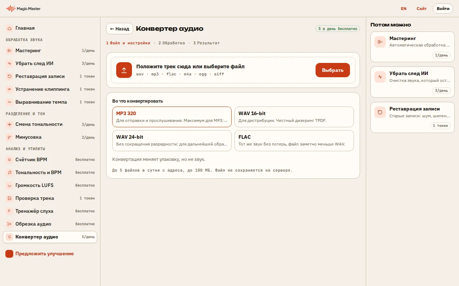Click the Устранение клиппинга icon

tap(9, 89)
